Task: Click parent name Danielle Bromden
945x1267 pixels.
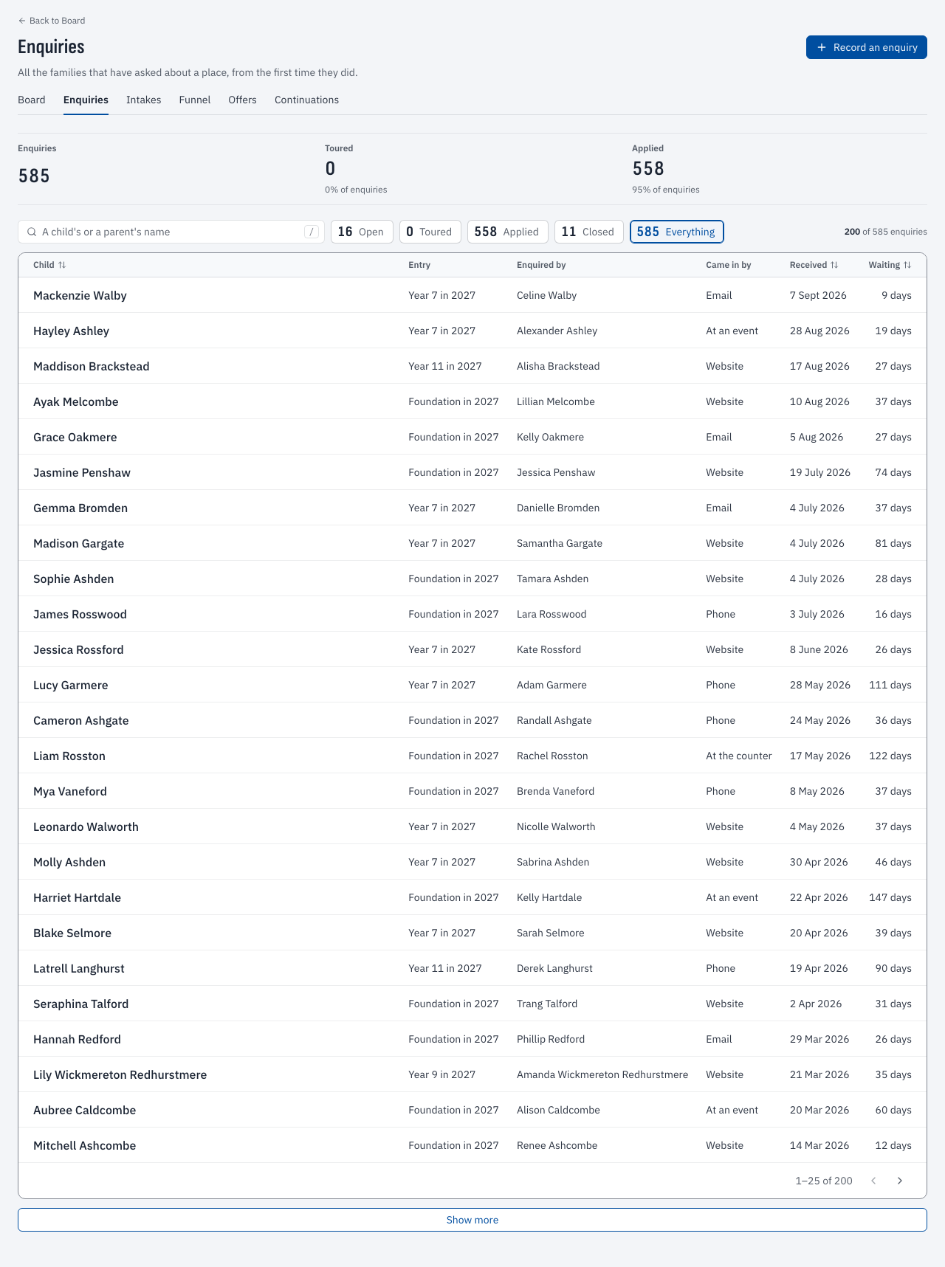Action: (558, 508)
